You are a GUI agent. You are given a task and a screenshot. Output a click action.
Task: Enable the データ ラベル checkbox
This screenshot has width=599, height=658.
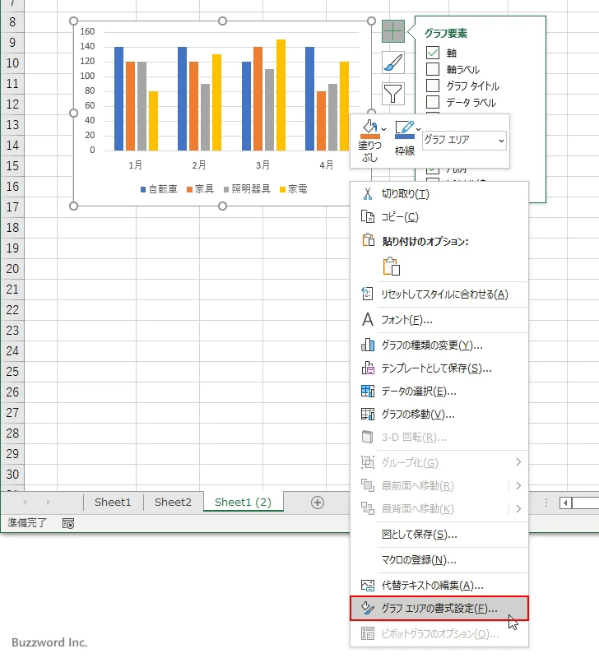click(x=432, y=101)
